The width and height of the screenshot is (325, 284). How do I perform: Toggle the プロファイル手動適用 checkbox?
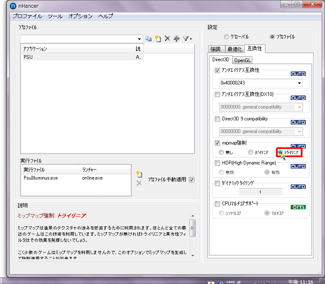(x=192, y=180)
